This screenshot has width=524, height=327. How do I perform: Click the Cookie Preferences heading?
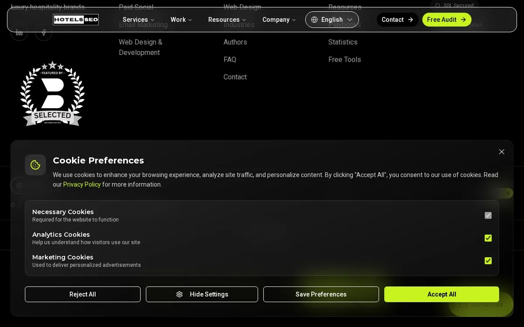click(x=98, y=160)
